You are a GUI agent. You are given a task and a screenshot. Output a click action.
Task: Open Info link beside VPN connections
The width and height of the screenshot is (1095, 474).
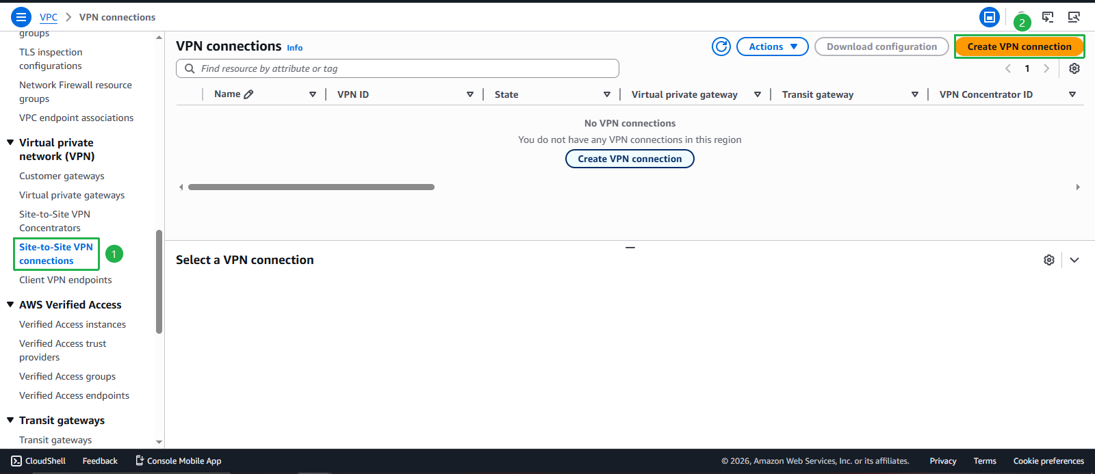pos(295,48)
